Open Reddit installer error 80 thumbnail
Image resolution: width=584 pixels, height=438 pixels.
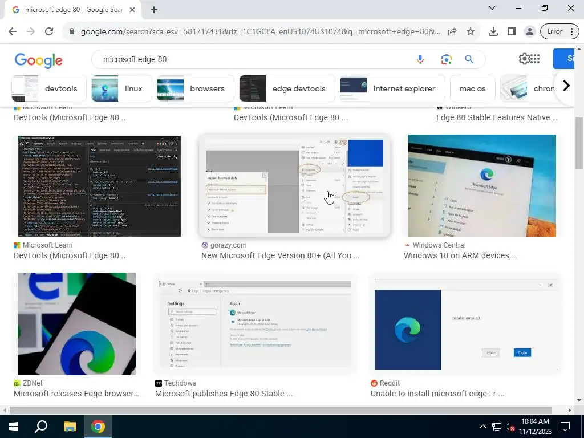click(465, 324)
